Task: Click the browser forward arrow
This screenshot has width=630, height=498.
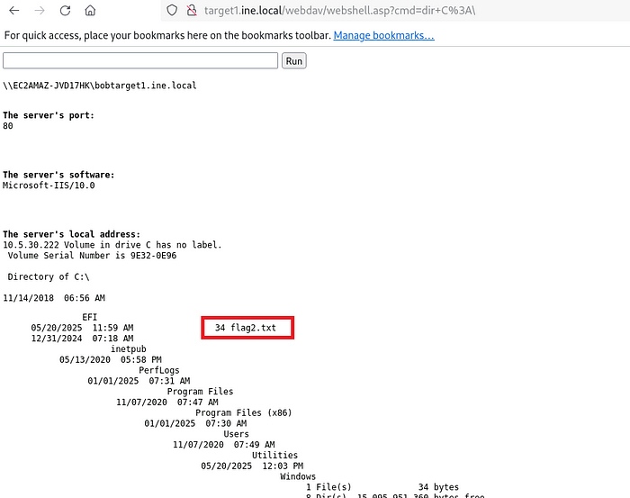Action: [x=40, y=11]
